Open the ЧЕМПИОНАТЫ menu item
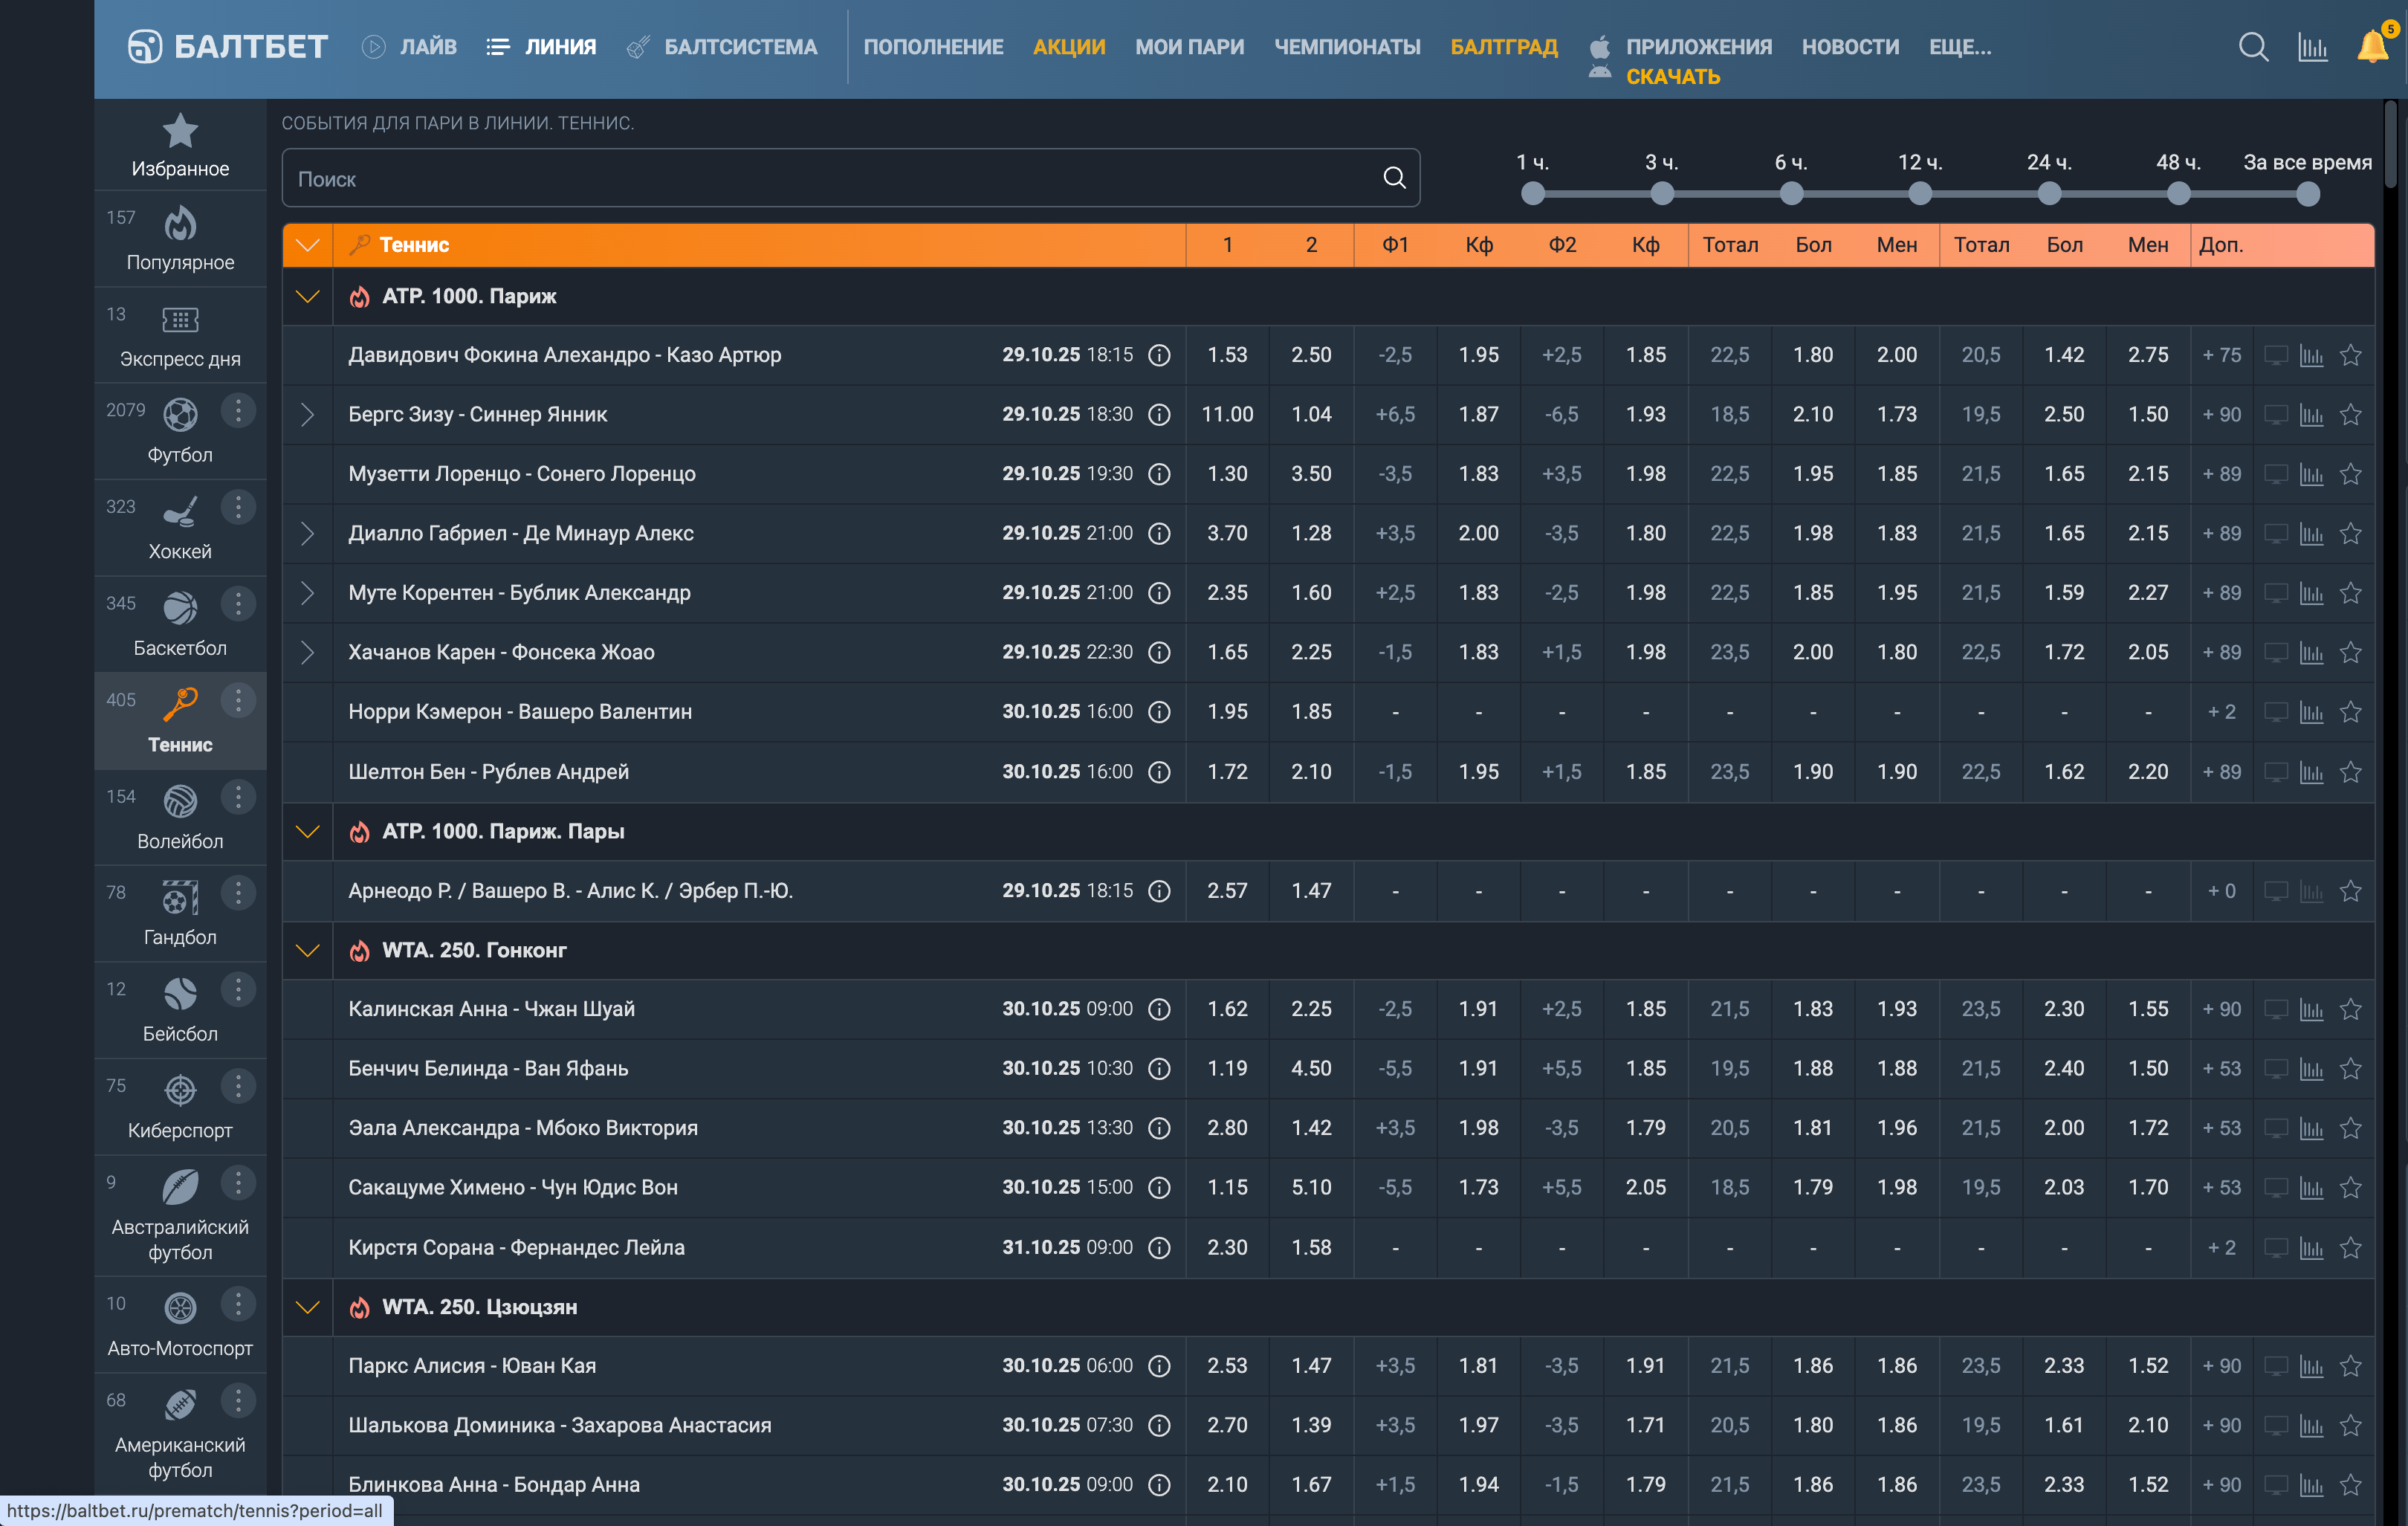Image resolution: width=2408 pixels, height=1526 pixels. tap(1346, 47)
